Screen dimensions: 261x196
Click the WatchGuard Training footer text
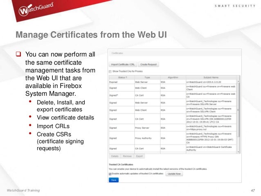pyautogui.click(x=23, y=190)
